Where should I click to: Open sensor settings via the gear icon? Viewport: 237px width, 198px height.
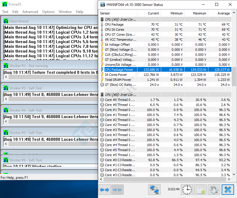pos(214,189)
